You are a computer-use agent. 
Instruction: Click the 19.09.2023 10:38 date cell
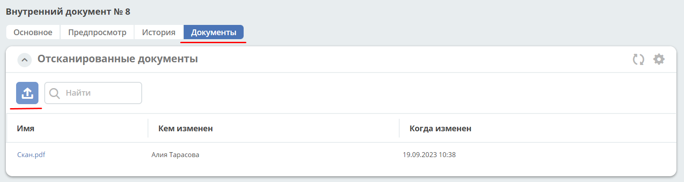429,155
